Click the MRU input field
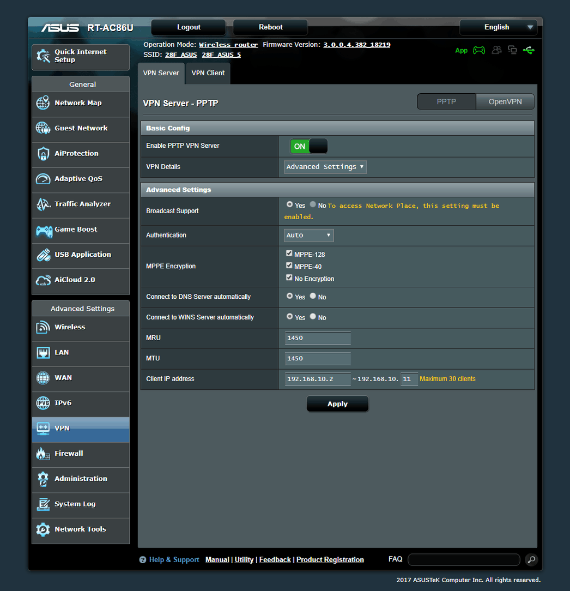Image resolution: width=570 pixels, height=591 pixels. [318, 338]
